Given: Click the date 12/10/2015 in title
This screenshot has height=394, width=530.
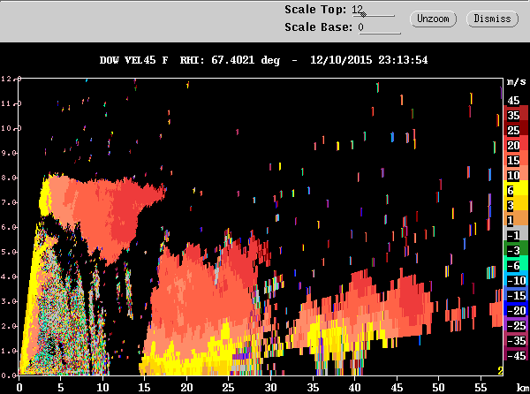Looking at the screenshot, I should click(341, 60).
